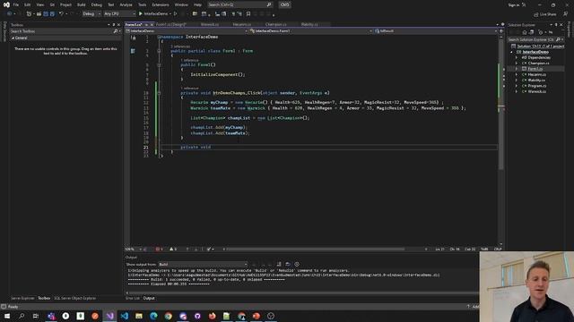The height and width of the screenshot is (322, 574).
Task: Click Live Share button
Action: coord(545,14)
